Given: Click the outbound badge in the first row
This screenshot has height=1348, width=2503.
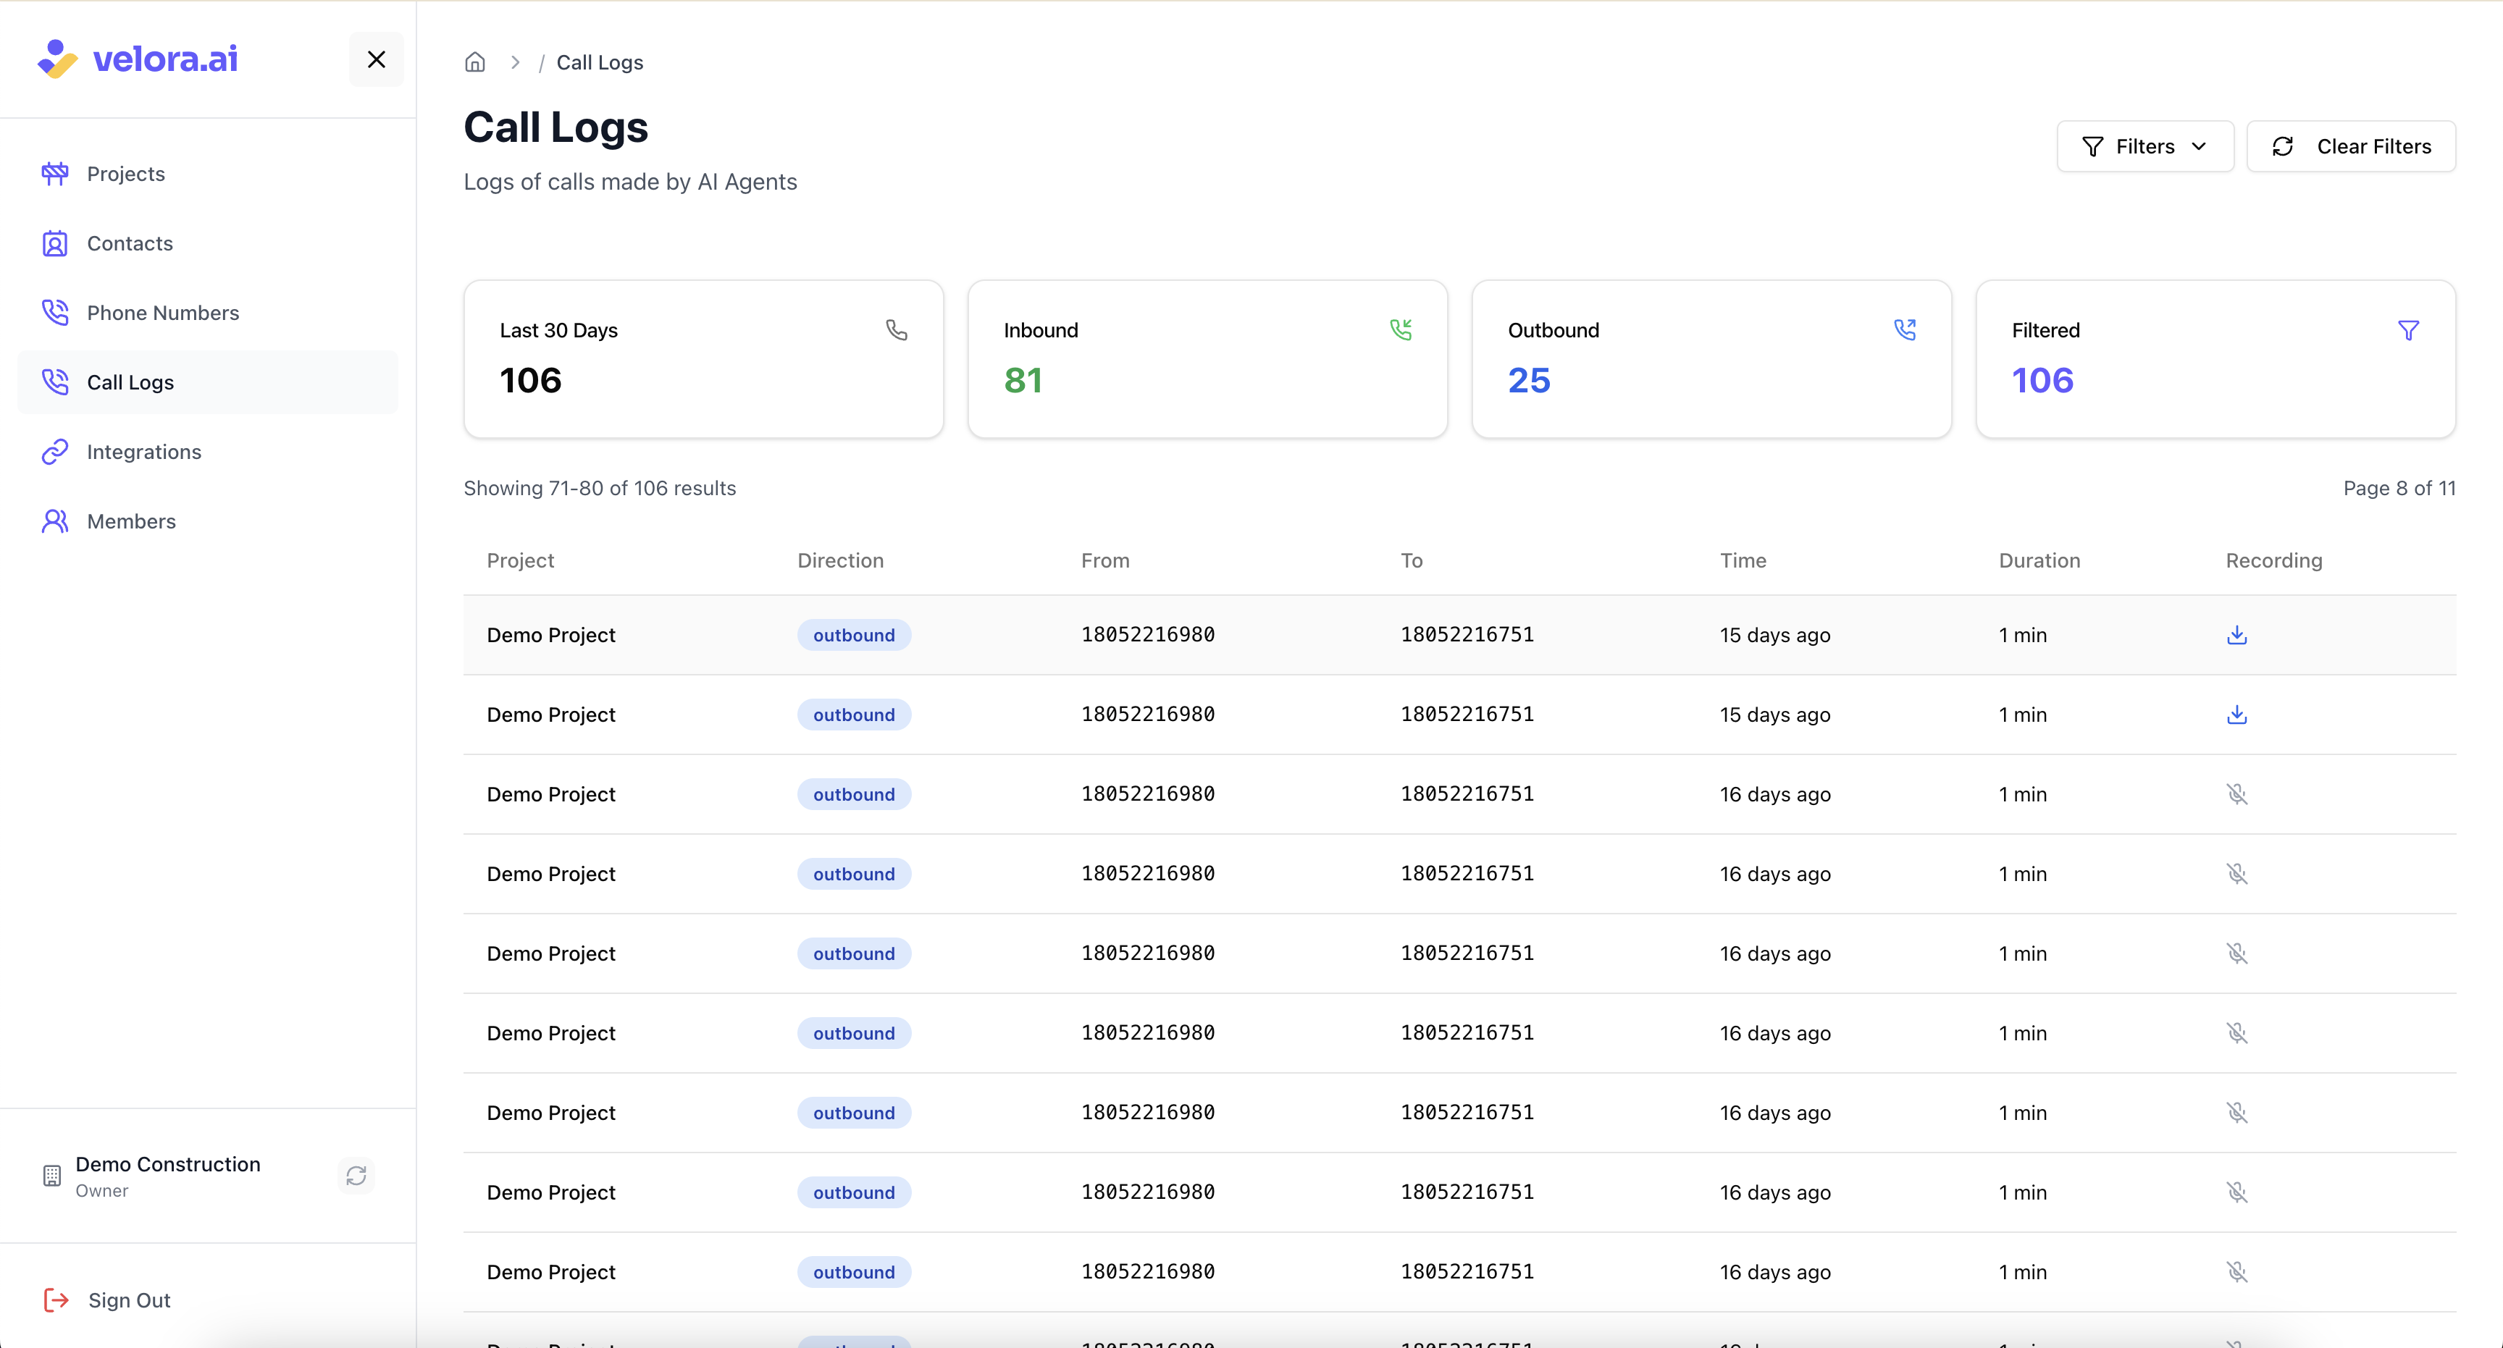Looking at the screenshot, I should click(x=854, y=635).
